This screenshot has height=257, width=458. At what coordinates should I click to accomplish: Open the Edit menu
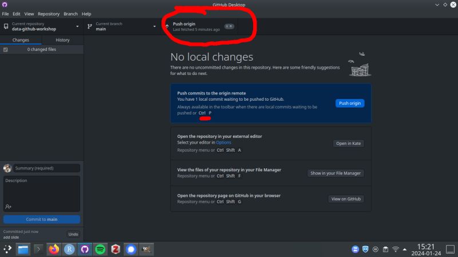tap(17, 14)
